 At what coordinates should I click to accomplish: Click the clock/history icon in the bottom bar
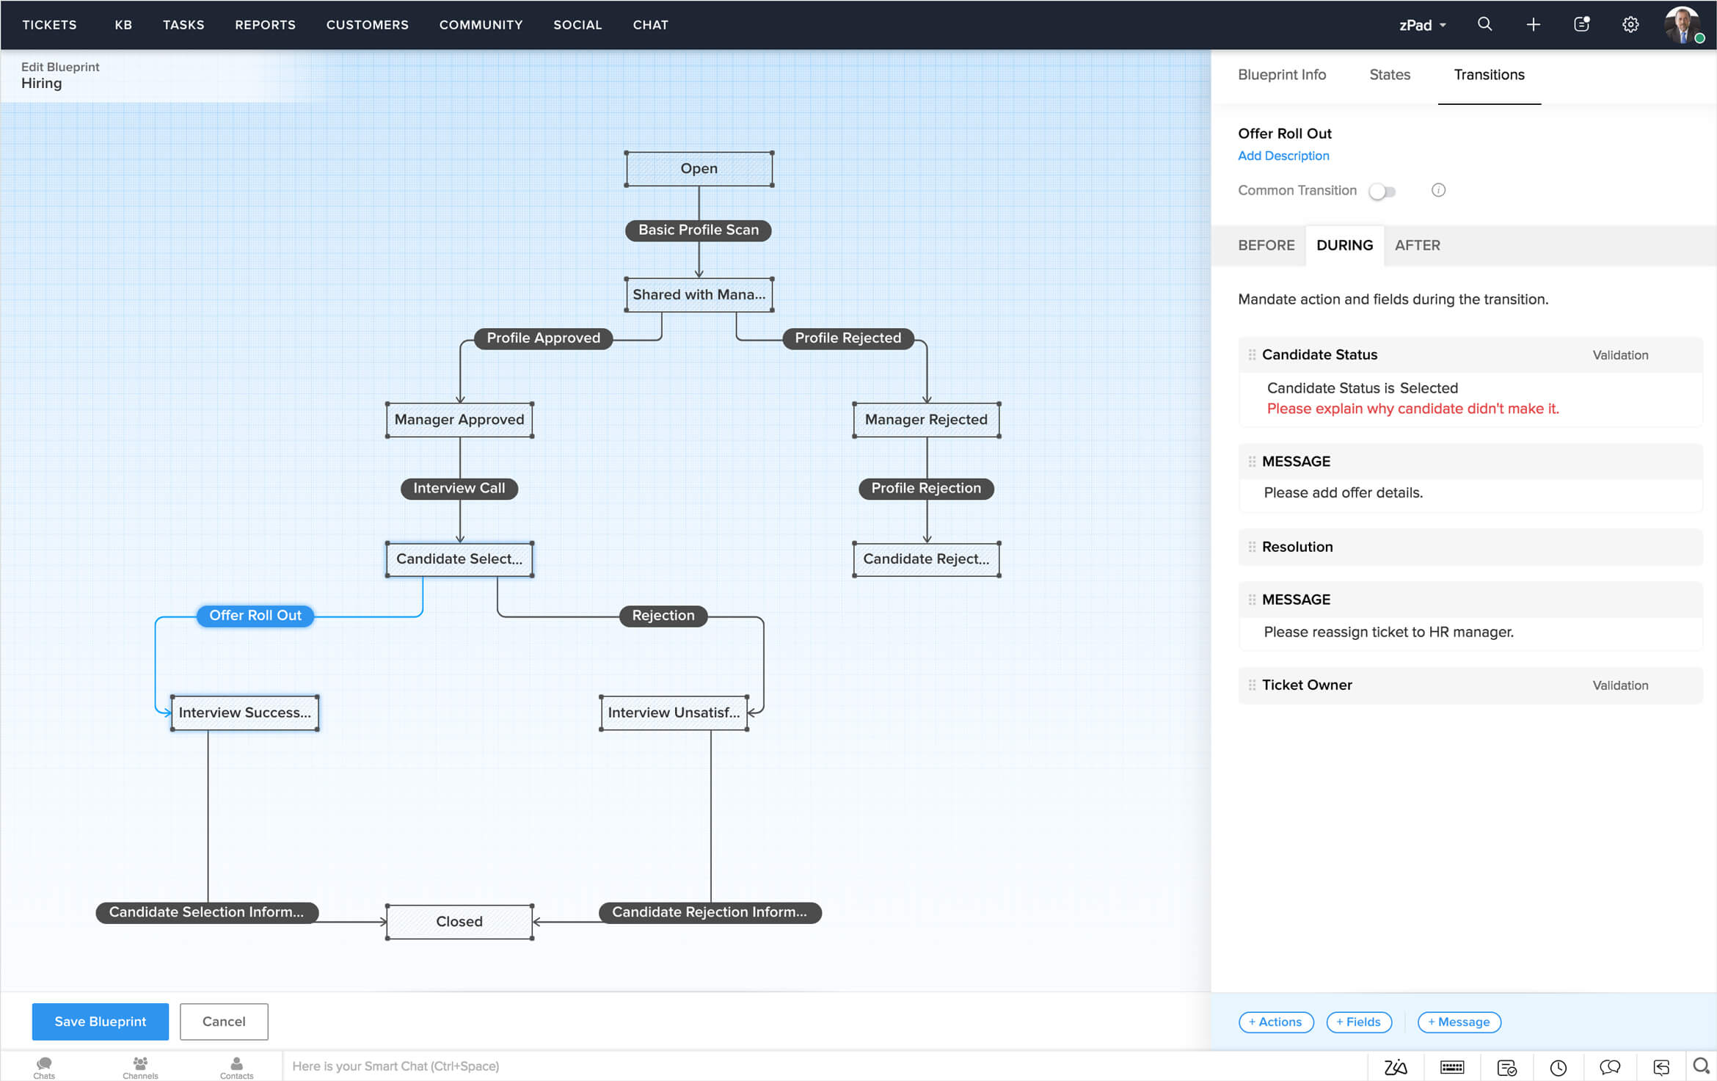point(1560,1065)
